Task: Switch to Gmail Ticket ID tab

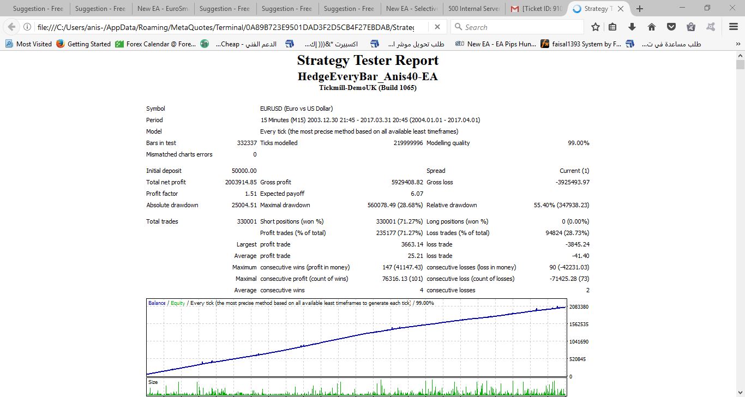Action: point(536,9)
